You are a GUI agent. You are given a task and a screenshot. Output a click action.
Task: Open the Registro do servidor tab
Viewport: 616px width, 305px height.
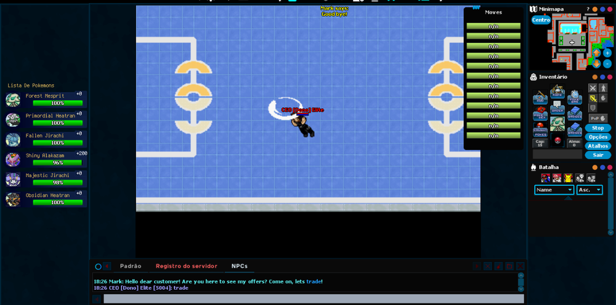[186, 266]
